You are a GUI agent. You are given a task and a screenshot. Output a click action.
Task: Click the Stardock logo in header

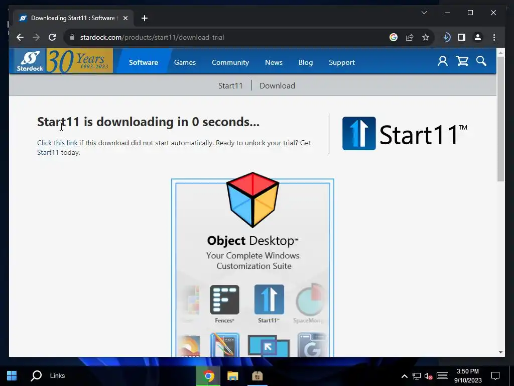coord(30,61)
